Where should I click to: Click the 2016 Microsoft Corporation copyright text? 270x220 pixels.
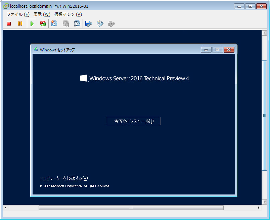(x=75, y=186)
